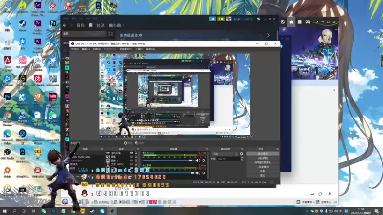Click second mixer channel volume slider
Viewport: 383px width, 215px height.
tap(168, 173)
